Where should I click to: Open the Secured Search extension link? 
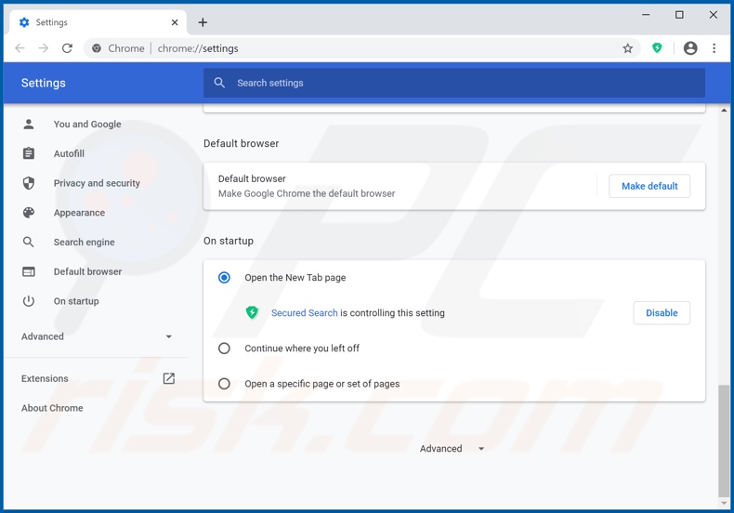coord(304,313)
